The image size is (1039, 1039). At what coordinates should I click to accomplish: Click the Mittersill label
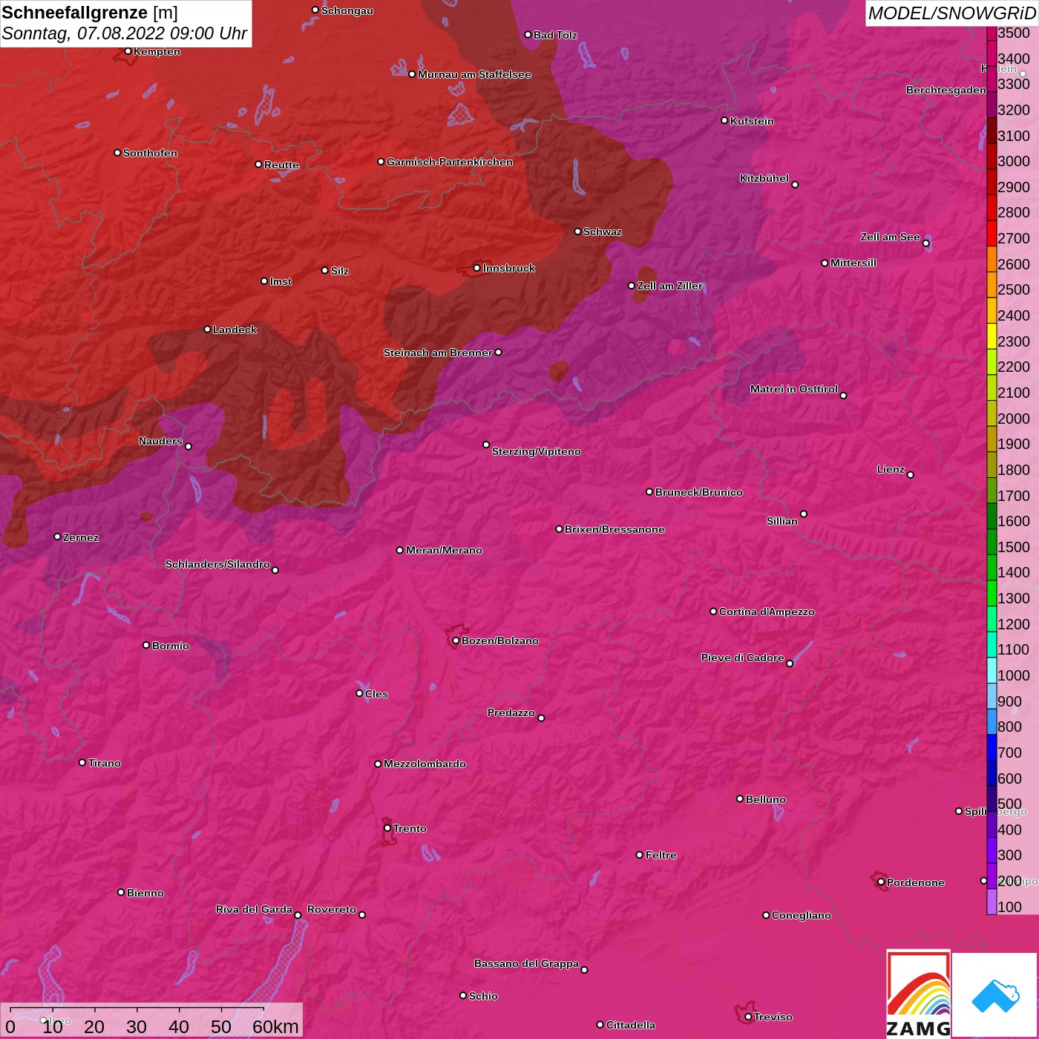pos(853,263)
